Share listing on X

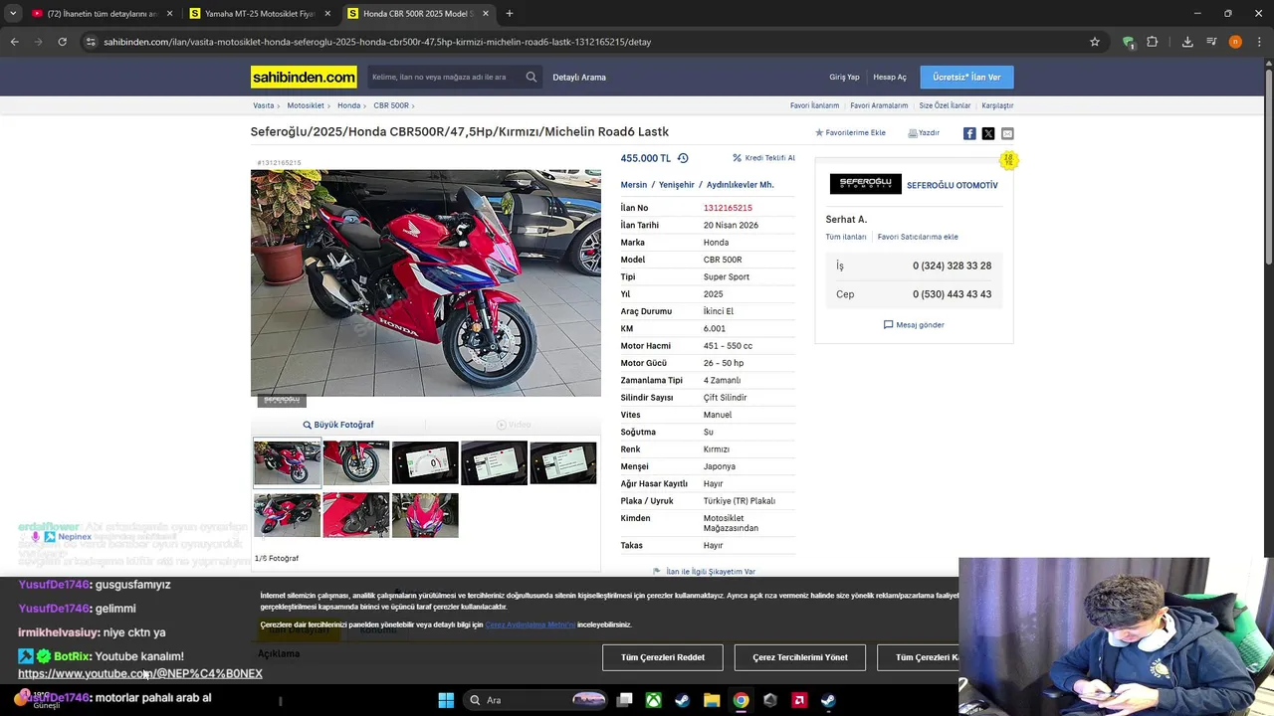[x=988, y=133]
